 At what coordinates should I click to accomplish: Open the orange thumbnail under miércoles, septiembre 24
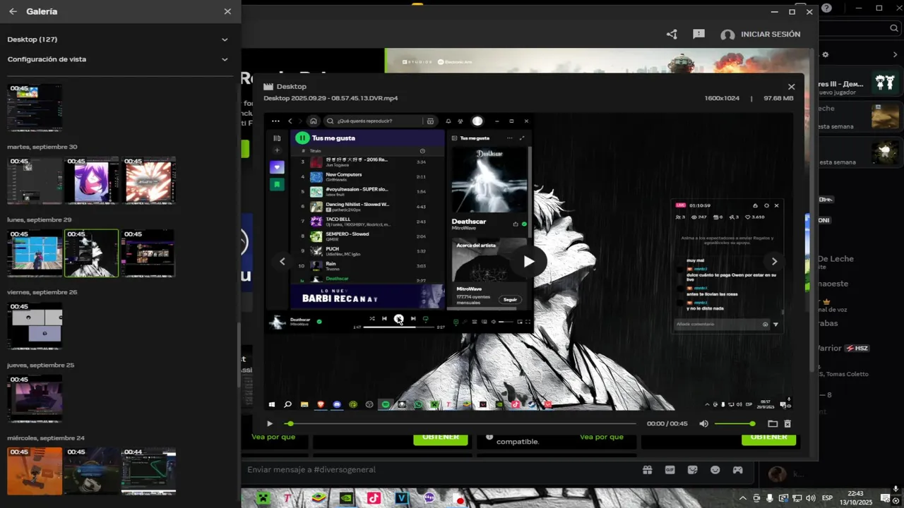pos(35,471)
